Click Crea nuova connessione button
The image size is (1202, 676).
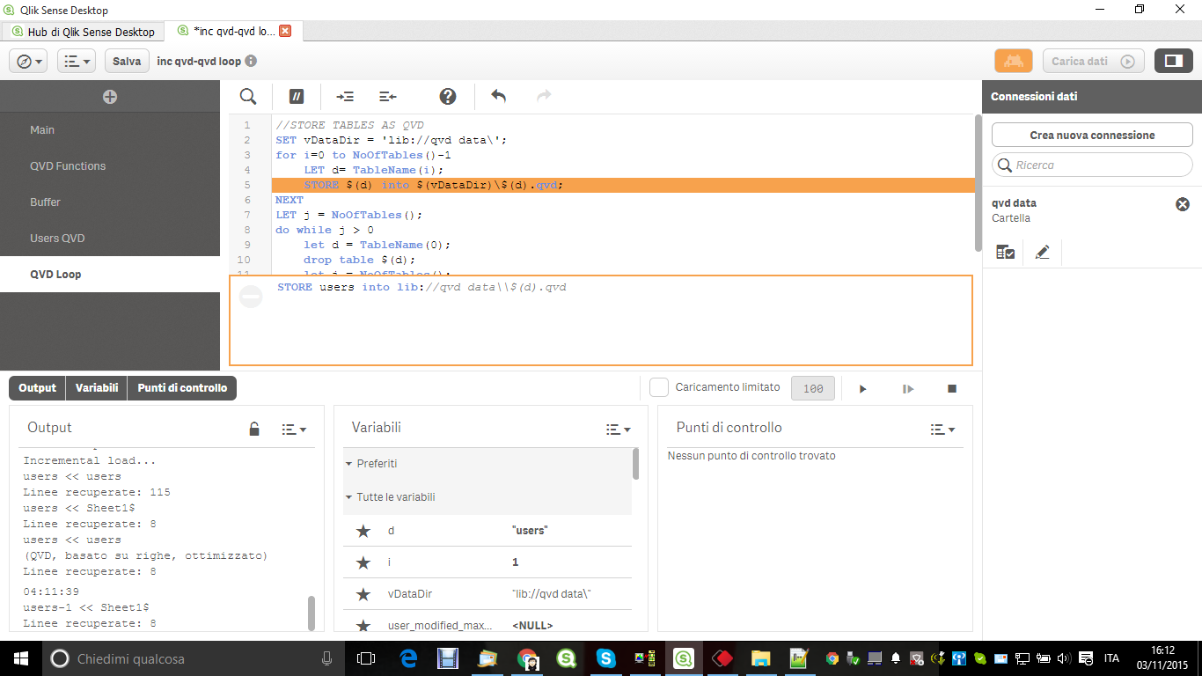[1092, 135]
